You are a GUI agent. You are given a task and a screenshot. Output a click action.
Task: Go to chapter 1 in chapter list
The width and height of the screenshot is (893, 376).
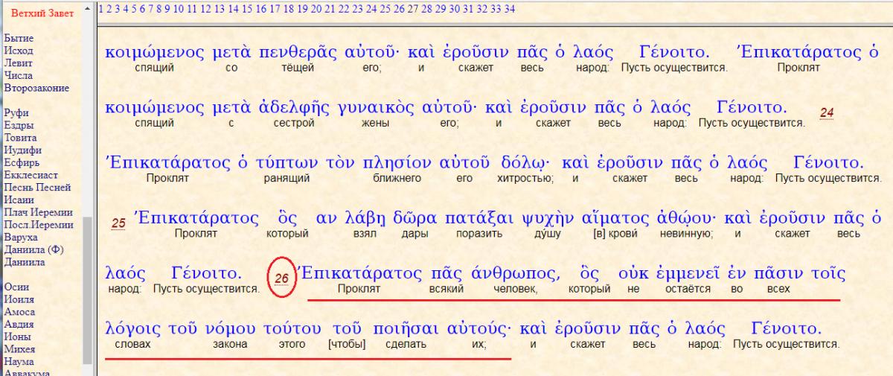tap(100, 9)
